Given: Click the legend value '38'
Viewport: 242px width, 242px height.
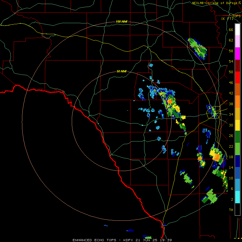Looking at the screenshot, I should [x=231, y=104].
